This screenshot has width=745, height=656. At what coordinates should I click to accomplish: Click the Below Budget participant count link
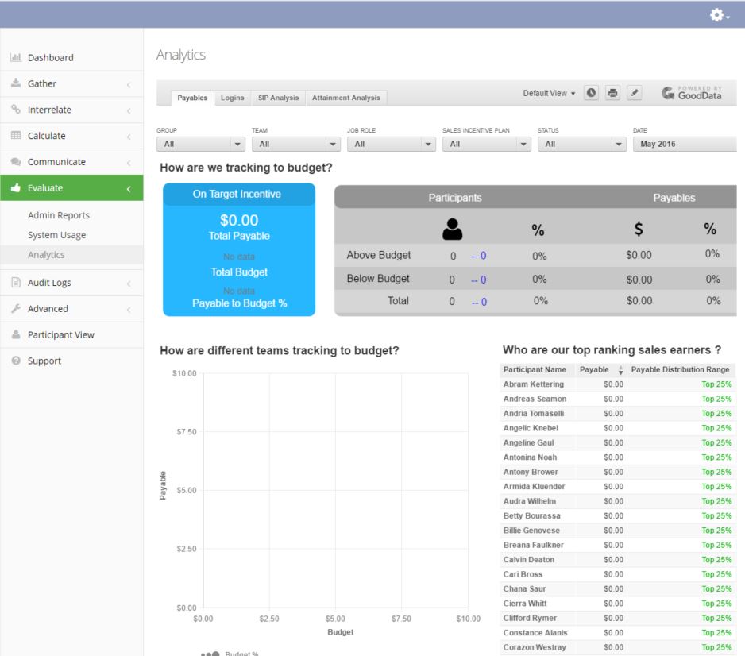pos(478,280)
